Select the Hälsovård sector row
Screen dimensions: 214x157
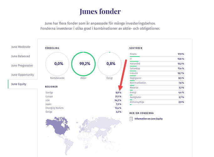pyautogui.click(x=157, y=63)
